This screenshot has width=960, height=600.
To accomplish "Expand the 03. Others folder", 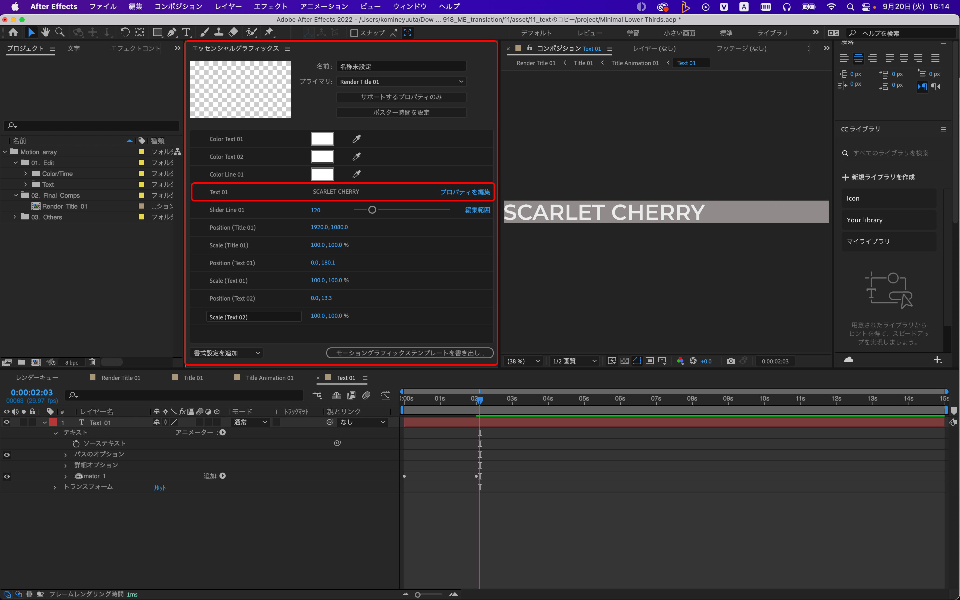I will click(15, 217).
